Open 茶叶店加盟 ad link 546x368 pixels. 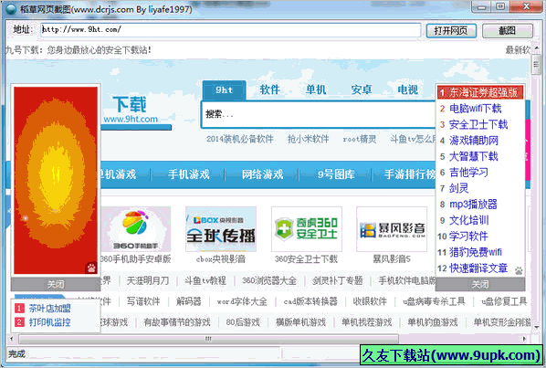(50, 309)
